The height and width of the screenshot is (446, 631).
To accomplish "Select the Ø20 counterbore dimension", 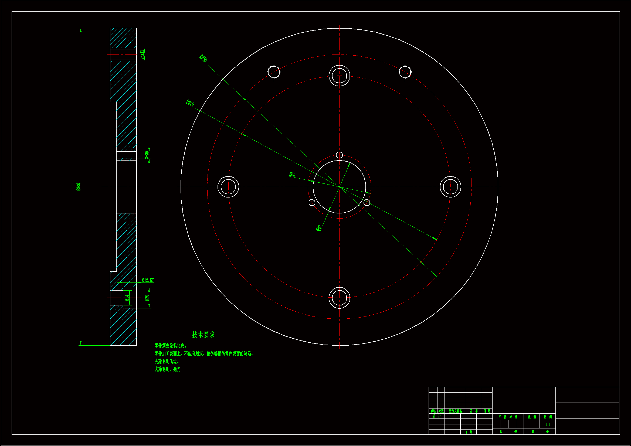I will click(147, 298).
